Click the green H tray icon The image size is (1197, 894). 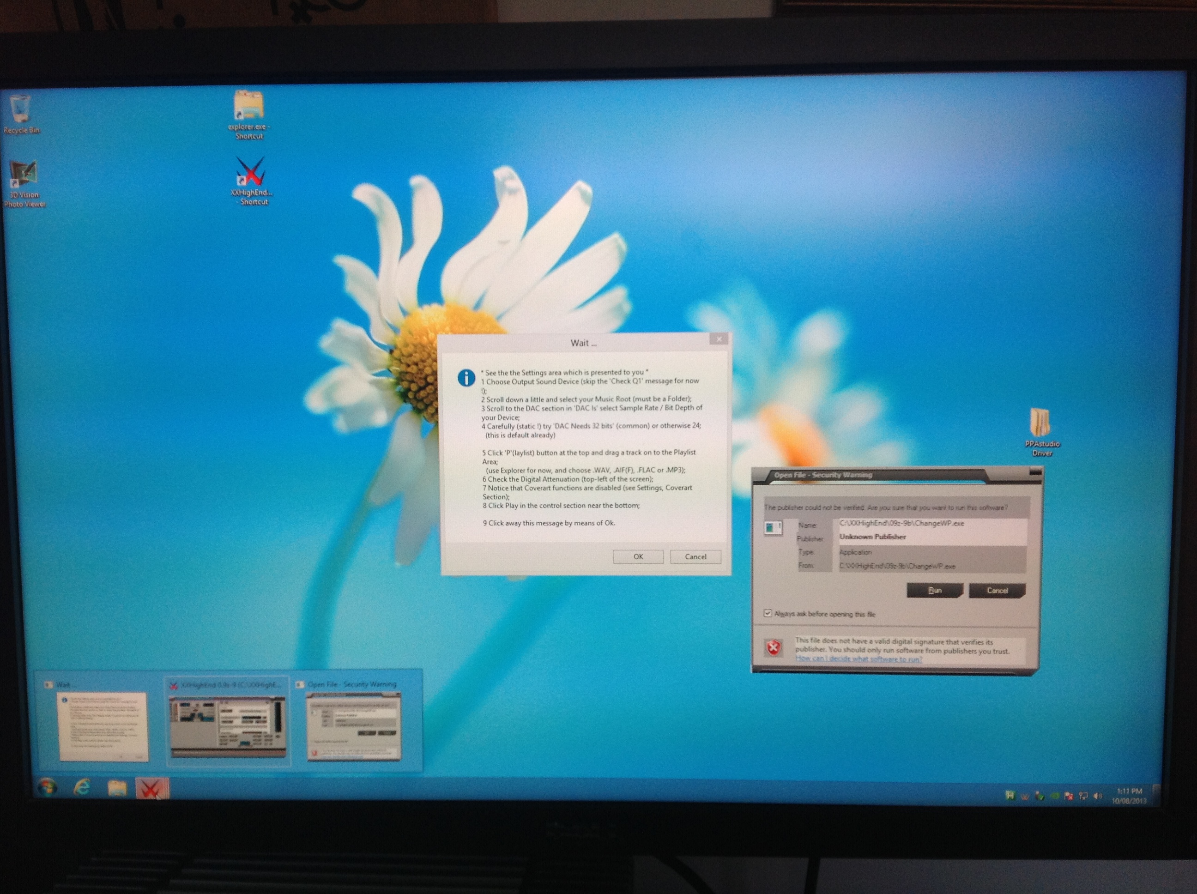1010,795
